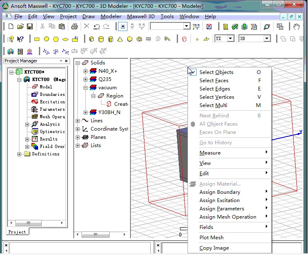Screen dimensions: 308x255
Task: Choose Copy Image in context menu
Action: pyautogui.click(x=230, y=248)
